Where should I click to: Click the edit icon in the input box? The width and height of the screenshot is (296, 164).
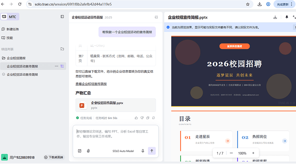(80, 151)
